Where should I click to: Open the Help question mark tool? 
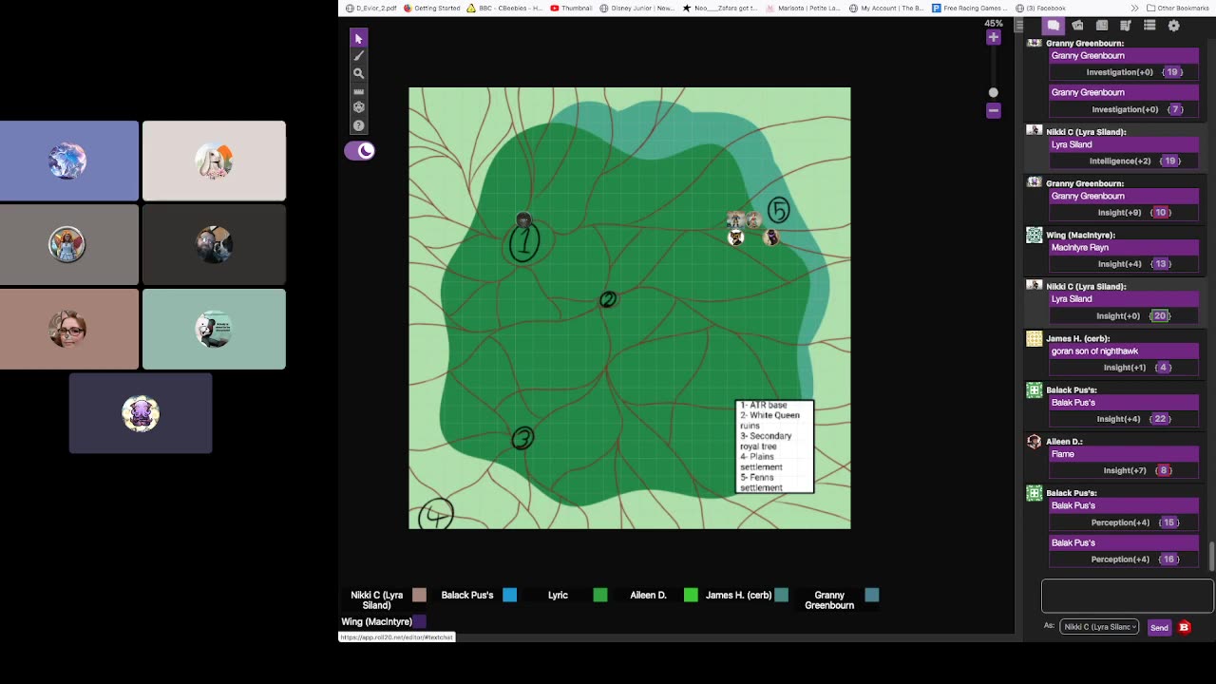tap(358, 125)
